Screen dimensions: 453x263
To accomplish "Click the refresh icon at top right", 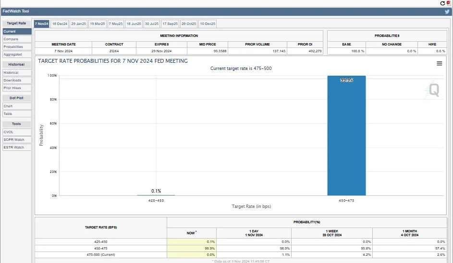I will [x=443, y=3].
